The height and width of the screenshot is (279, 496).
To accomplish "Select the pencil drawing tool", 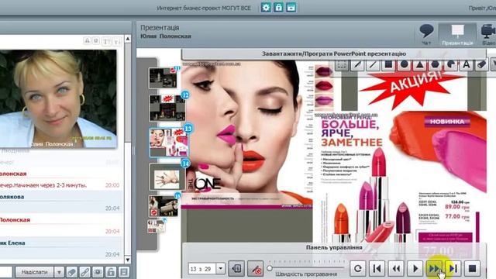I will coord(357,65).
